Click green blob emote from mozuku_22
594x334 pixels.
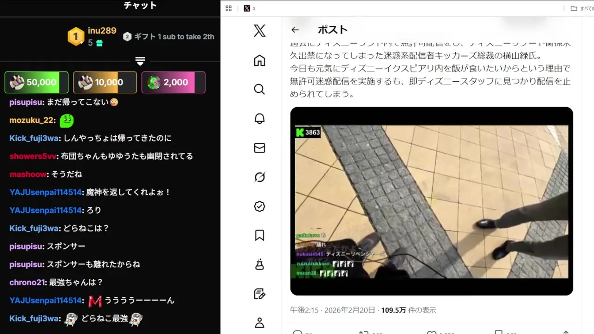click(x=66, y=121)
